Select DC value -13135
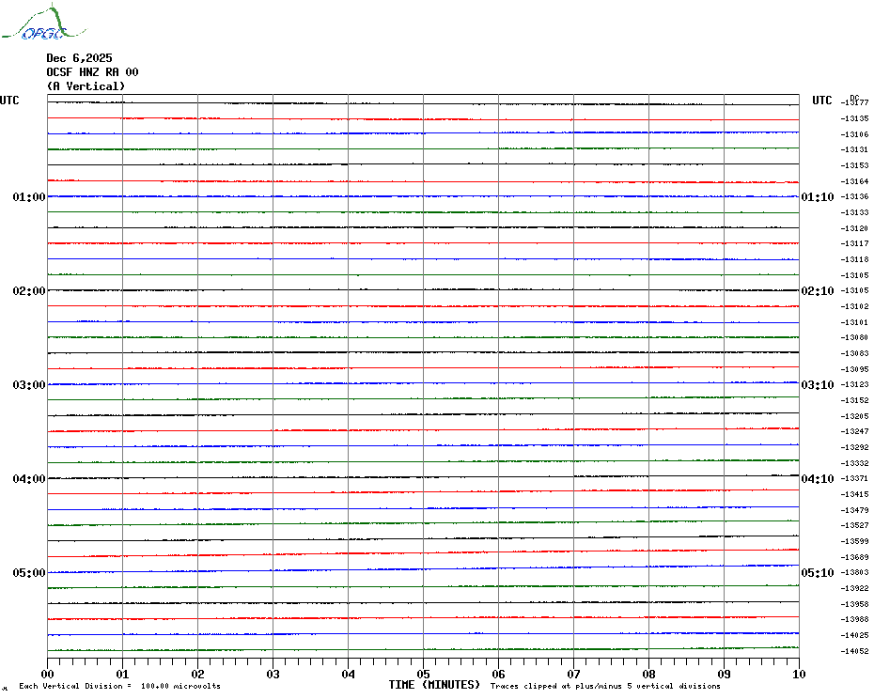874x699 pixels. tap(855, 118)
